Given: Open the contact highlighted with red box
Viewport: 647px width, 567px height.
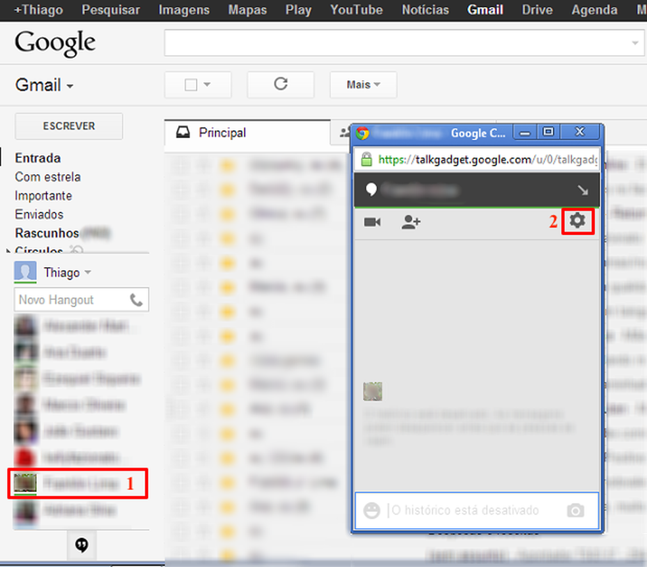Looking at the screenshot, I should pos(78,483).
